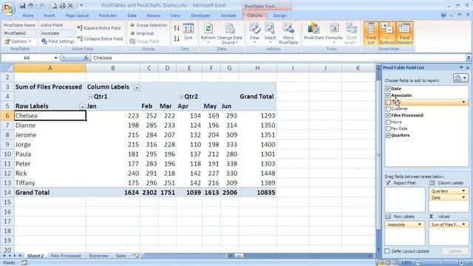473x266 pixels.
Task: Check the Customer field checkbox
Action: tap(388, 109)
